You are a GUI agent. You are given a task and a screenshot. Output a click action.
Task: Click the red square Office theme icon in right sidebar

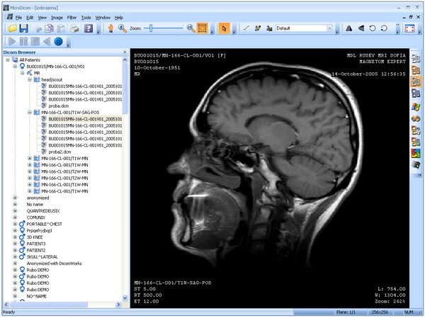click(x=416, y=153)
